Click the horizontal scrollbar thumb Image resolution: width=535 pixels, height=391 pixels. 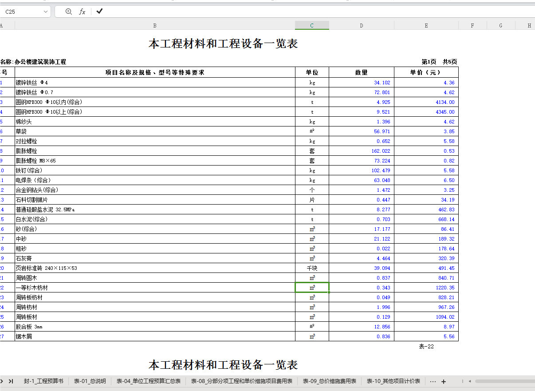504,381
